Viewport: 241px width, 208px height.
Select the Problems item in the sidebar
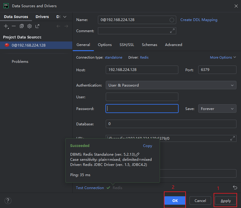[x=20, y=62]
